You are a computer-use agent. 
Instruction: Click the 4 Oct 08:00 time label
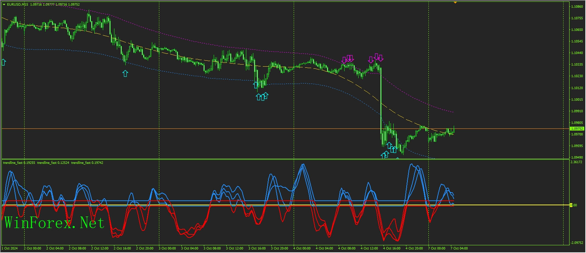pos(347,248)
